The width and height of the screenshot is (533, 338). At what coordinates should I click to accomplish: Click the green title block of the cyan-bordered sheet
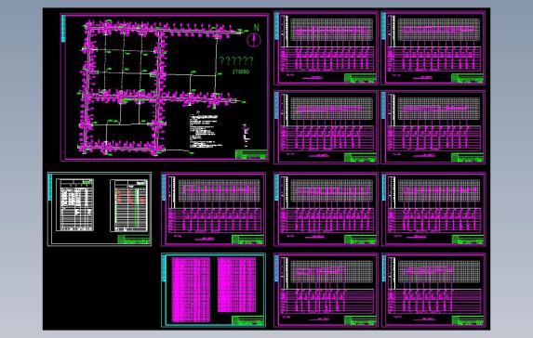click(247, 320)
